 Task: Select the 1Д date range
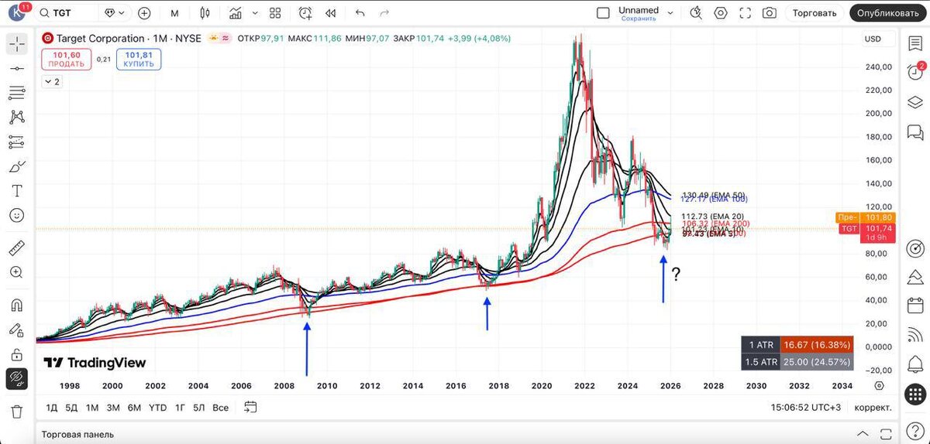(52, 407)
